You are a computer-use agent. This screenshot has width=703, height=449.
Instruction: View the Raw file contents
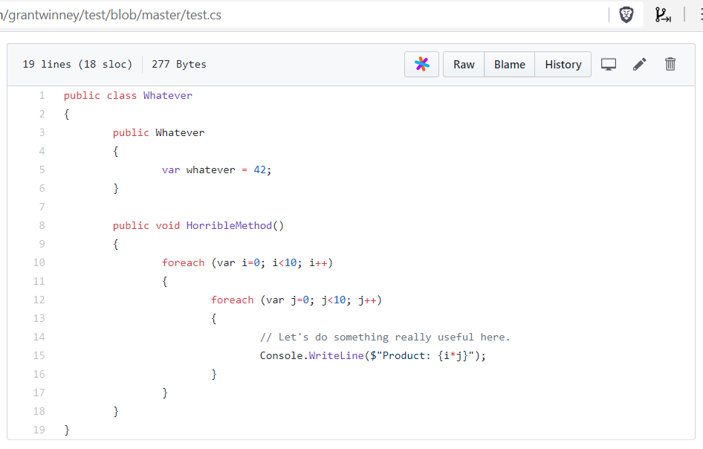464,65
